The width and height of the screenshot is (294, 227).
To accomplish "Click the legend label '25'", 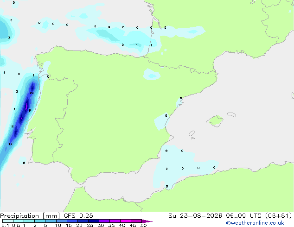I will 90,225.
